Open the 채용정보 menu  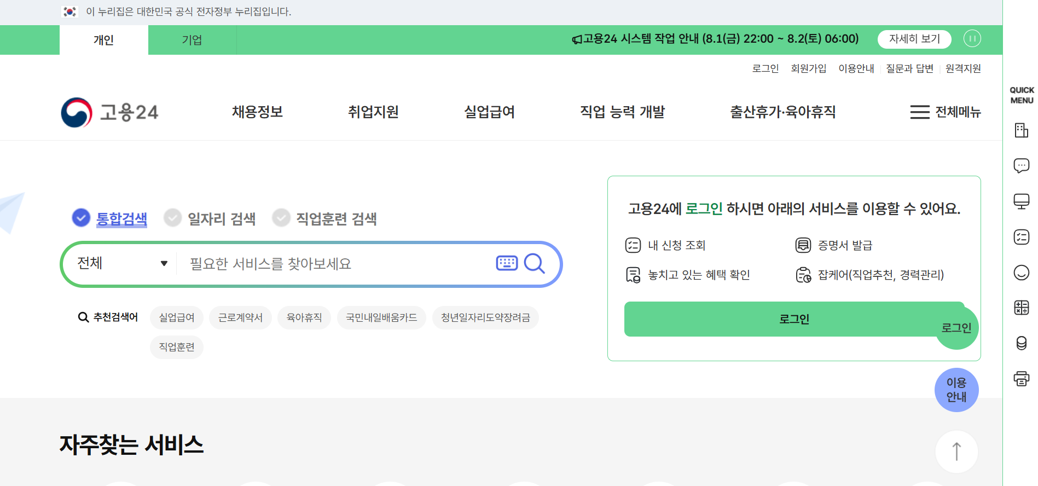(x=257, y=112)
